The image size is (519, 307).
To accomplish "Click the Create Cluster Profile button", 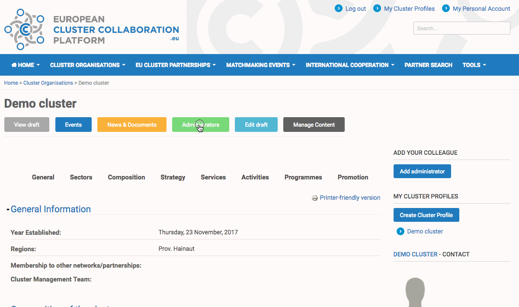I will pyautogui.click(x=426, y=215).
